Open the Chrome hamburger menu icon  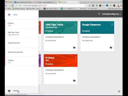121,6
